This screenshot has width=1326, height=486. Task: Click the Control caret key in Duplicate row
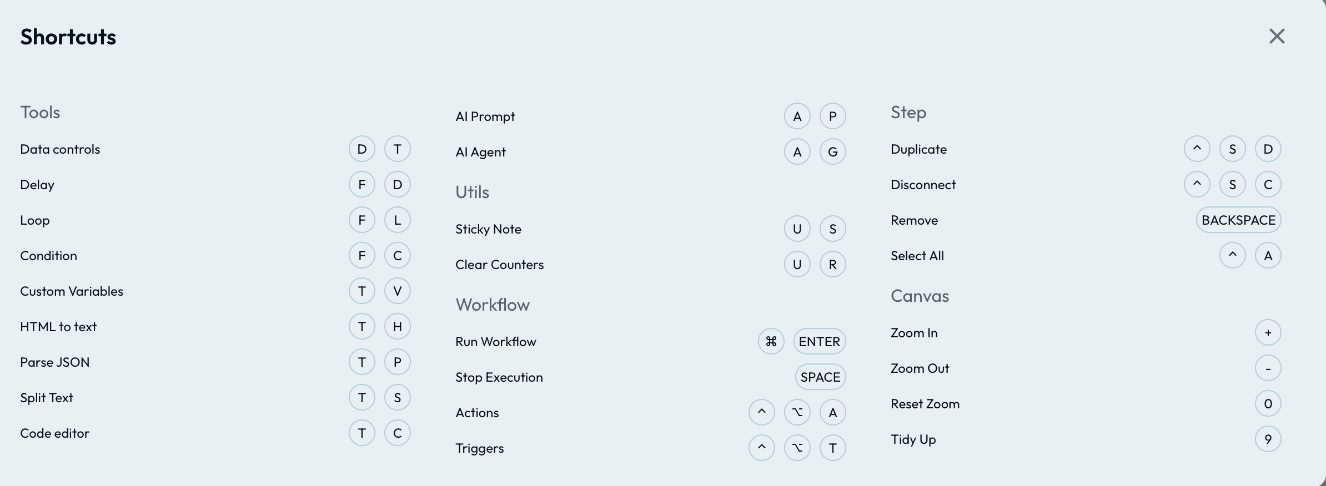tap(1197, 149)
